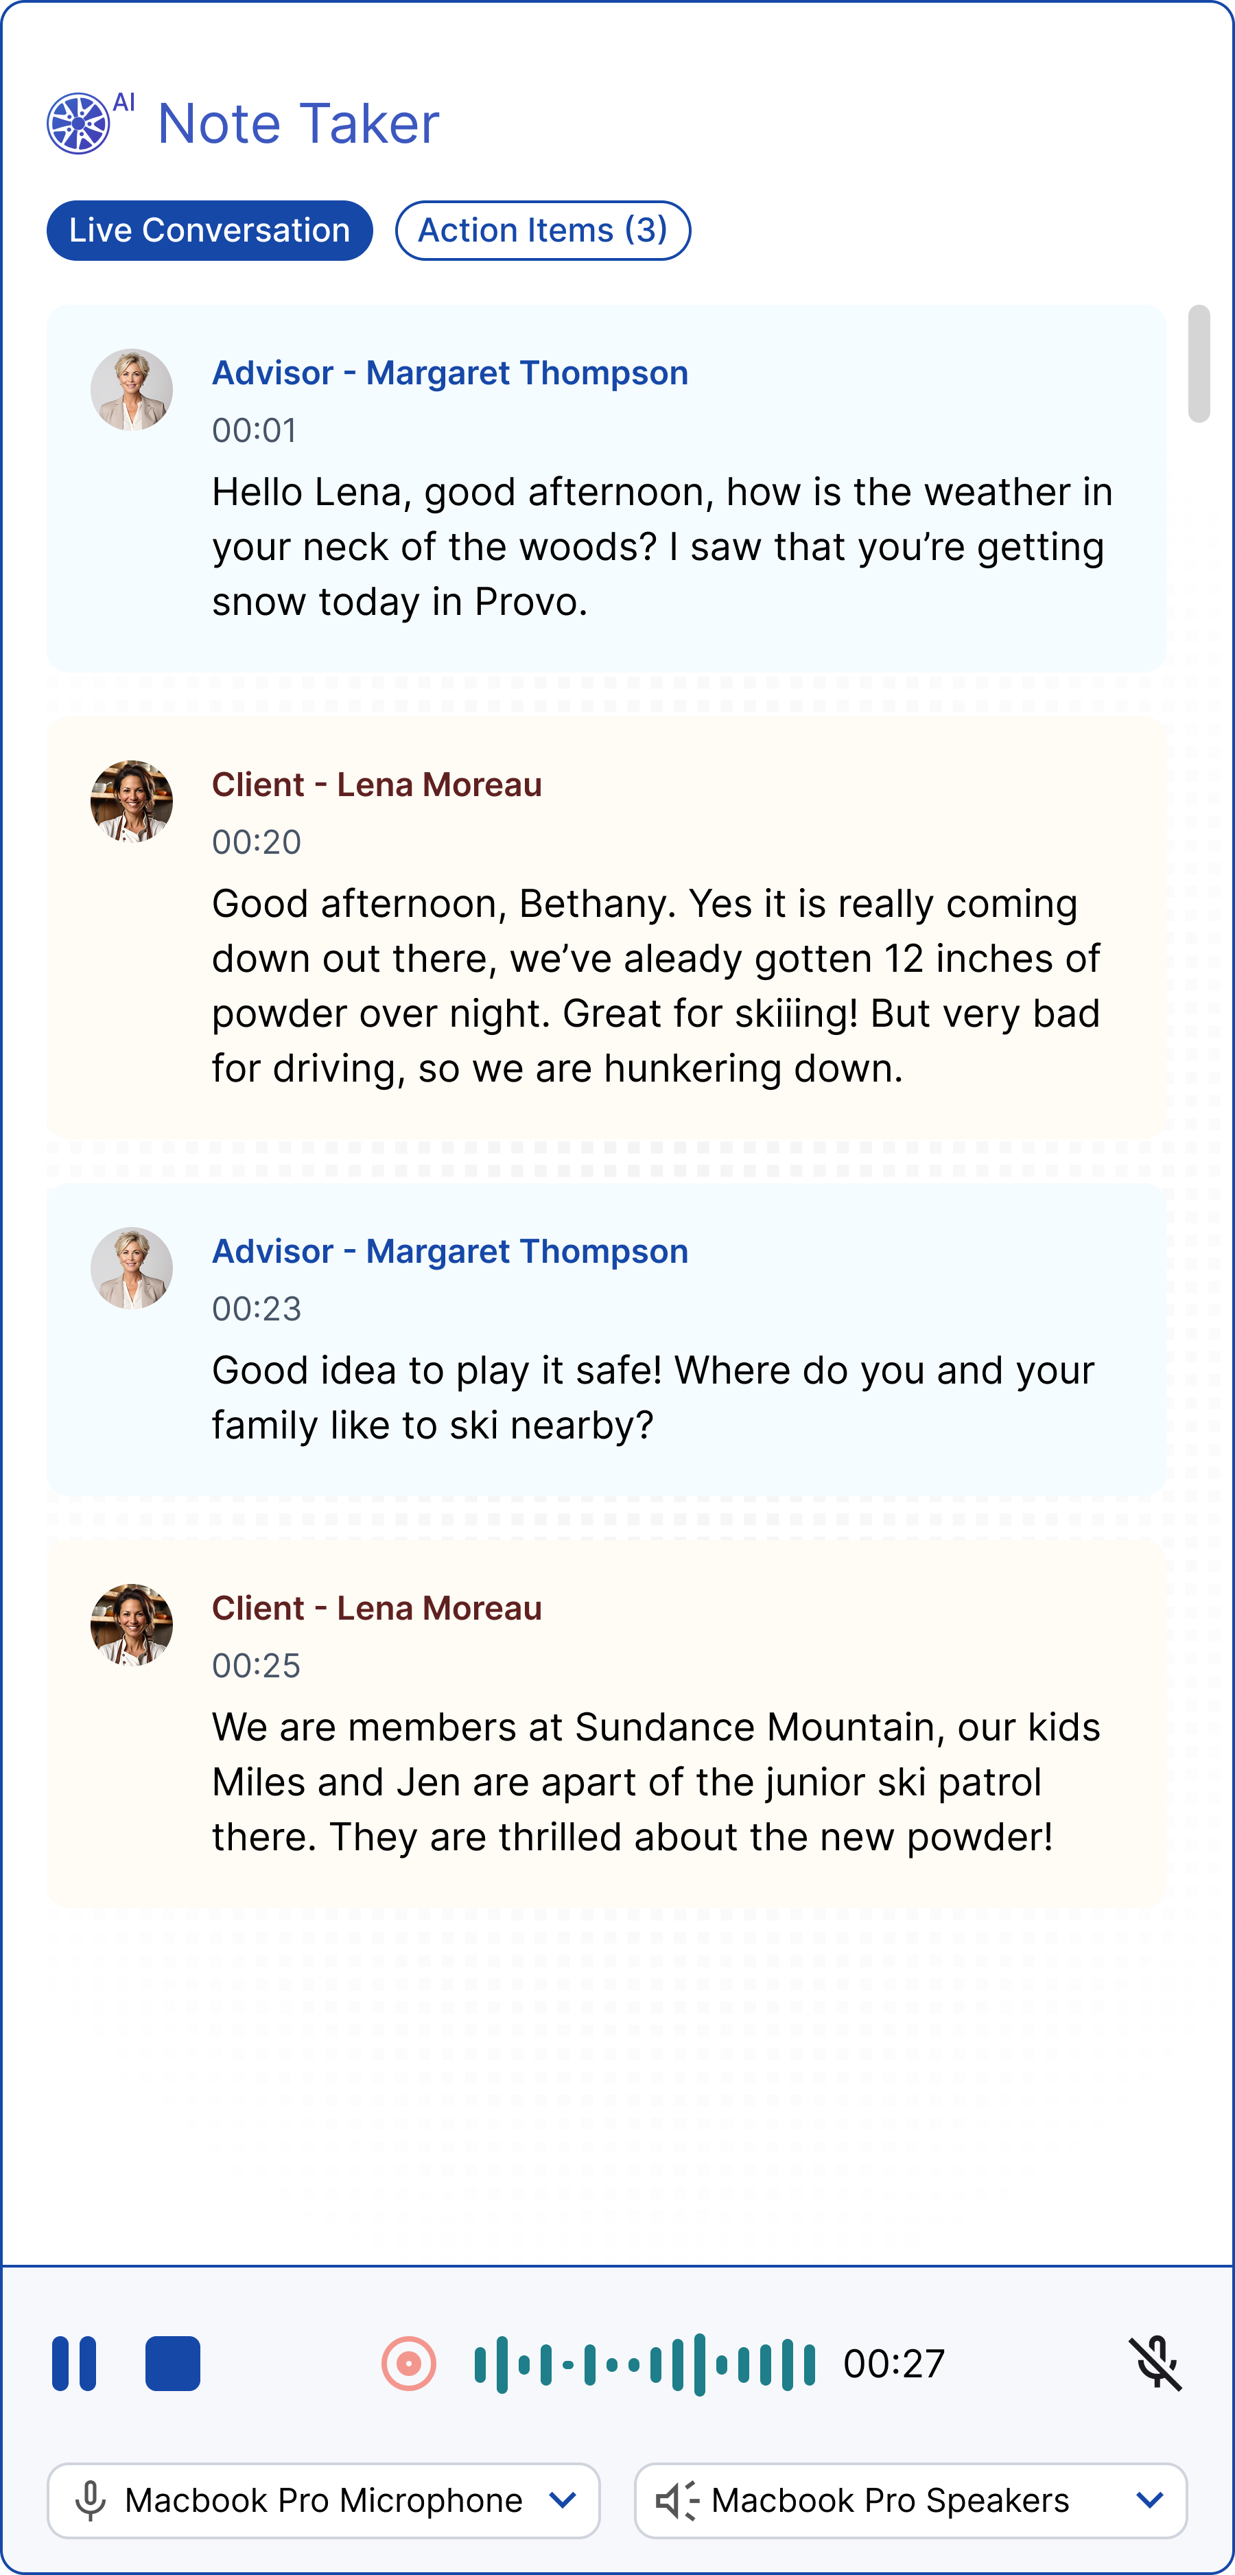Click the microphone icon in input selector
The height and width of the screenshot is (2575, 1235).
tap(91, 2500)
